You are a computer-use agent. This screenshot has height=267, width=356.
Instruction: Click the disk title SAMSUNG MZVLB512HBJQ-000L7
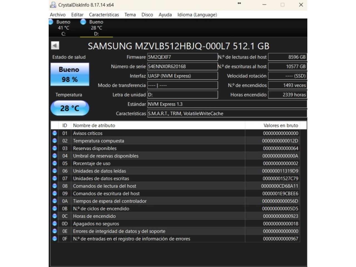click(x=179, y=46)
